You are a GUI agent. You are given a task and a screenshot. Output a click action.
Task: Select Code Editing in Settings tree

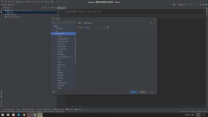coord(59,28)
